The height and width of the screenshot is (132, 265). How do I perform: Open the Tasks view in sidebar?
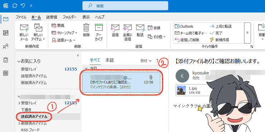point(6,60)
